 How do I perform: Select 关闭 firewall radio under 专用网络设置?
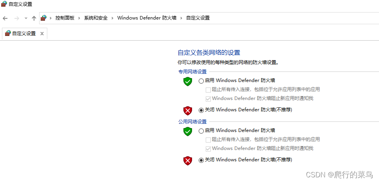(201, 110)
